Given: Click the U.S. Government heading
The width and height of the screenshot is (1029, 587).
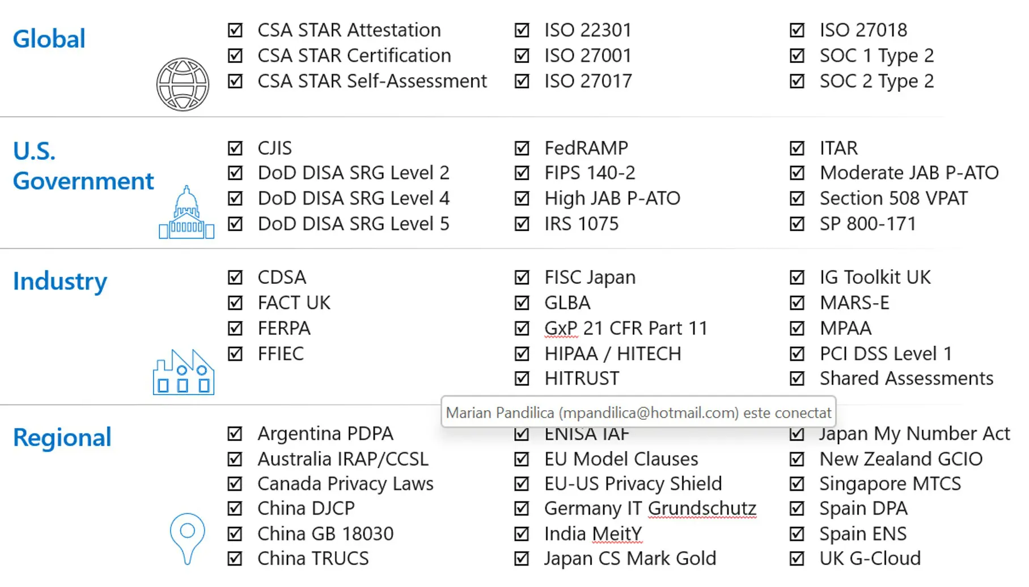Looking at the screenshot, I should [x=83, y=167].
